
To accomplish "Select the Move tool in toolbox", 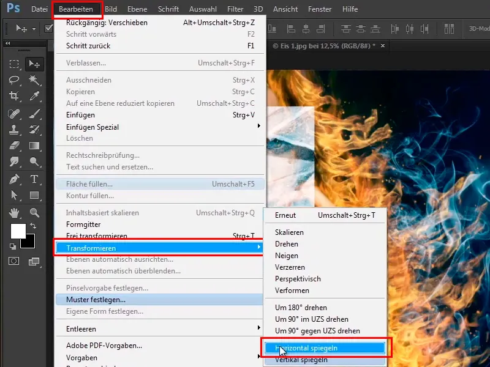I will click(34, 64).
